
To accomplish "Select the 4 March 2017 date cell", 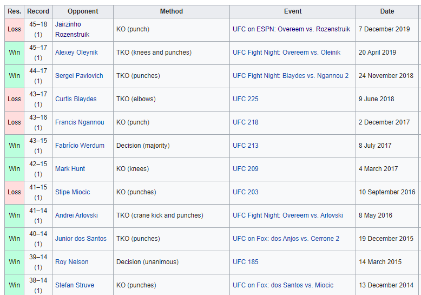I will pos(387,169).
